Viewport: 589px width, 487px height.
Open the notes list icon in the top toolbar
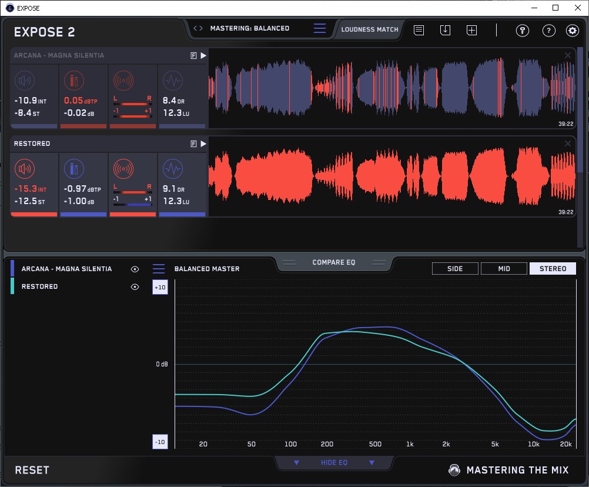tap(419, 30)
